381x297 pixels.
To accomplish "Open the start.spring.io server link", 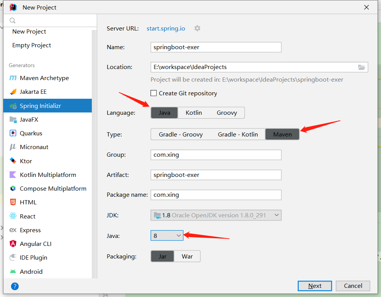I will [166, 29].
